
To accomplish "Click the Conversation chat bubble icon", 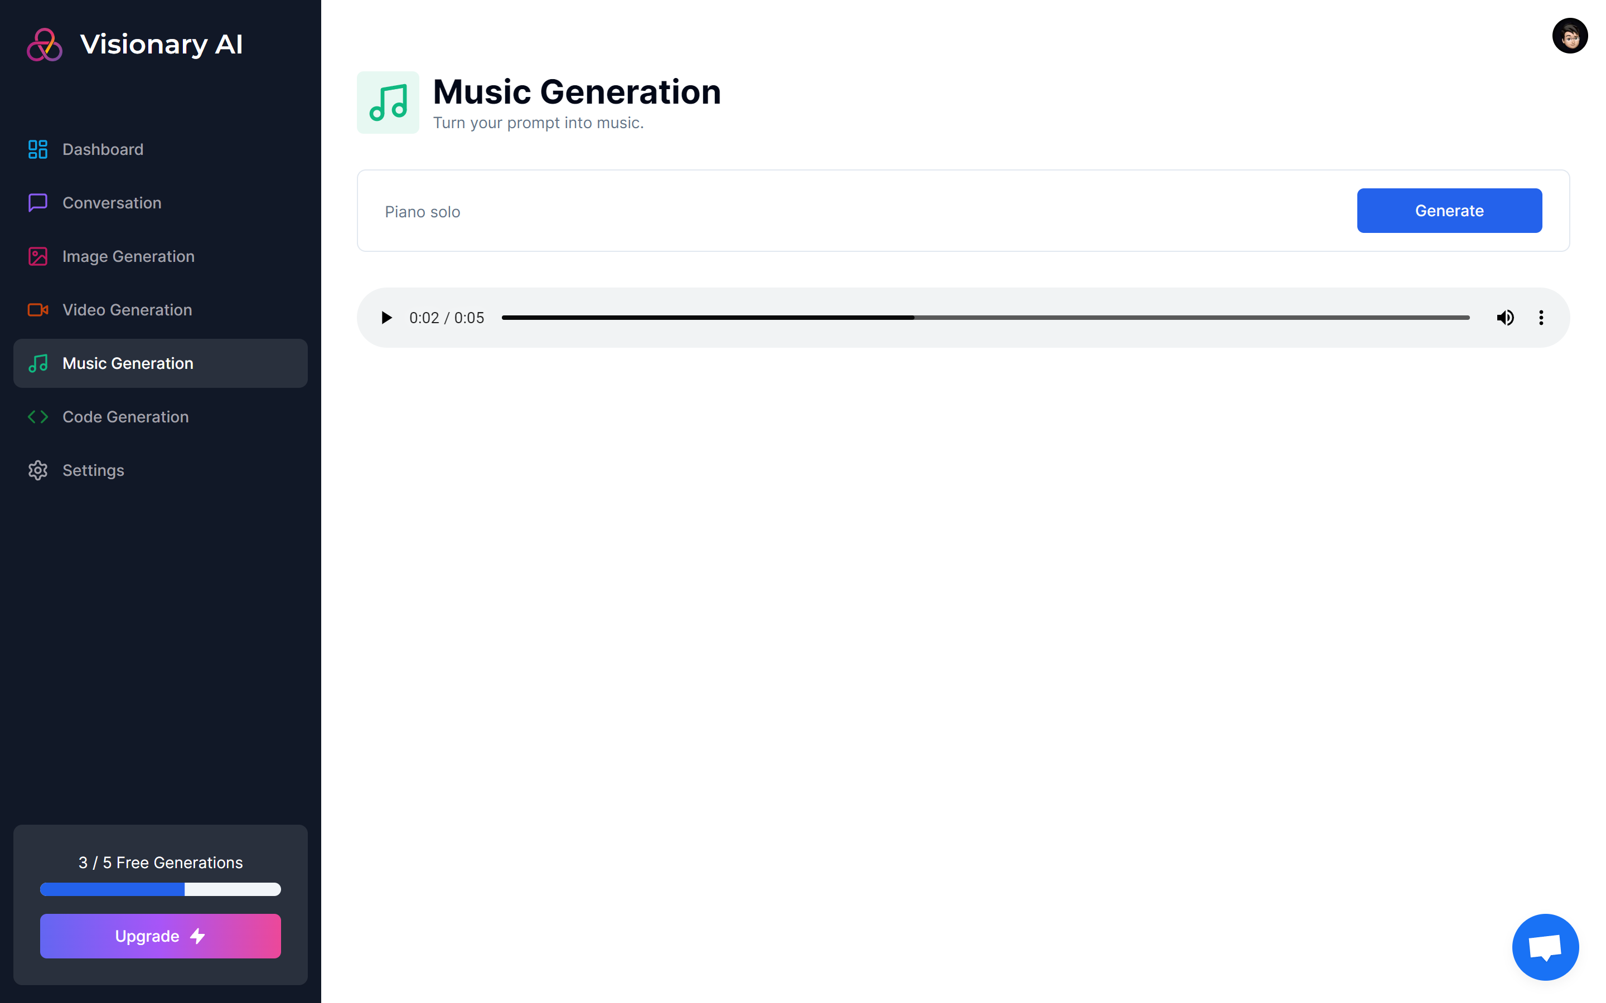I will coord(38,203).
